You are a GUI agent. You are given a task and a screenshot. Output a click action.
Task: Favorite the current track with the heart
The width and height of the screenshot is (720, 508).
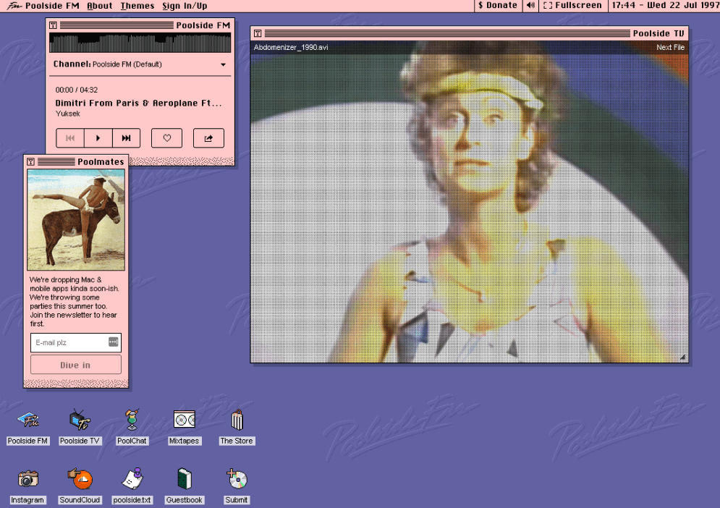166,137
